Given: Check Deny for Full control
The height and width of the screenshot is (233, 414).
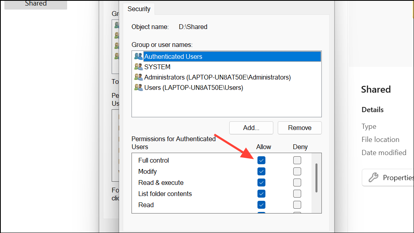Looking at the screenshot, I should 297,160.
